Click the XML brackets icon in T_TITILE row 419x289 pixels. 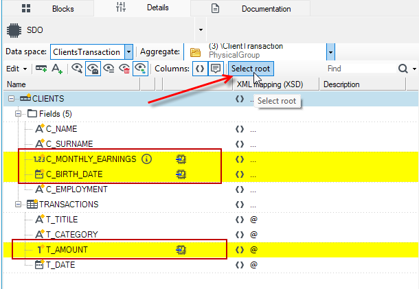[x=240, y=220]
